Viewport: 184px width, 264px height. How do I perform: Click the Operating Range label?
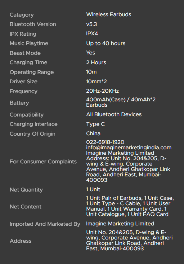tap(32, 72)
